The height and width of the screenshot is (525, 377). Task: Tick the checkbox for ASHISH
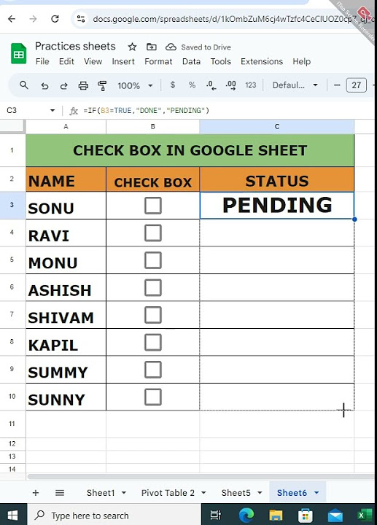[x=153, y=288]
